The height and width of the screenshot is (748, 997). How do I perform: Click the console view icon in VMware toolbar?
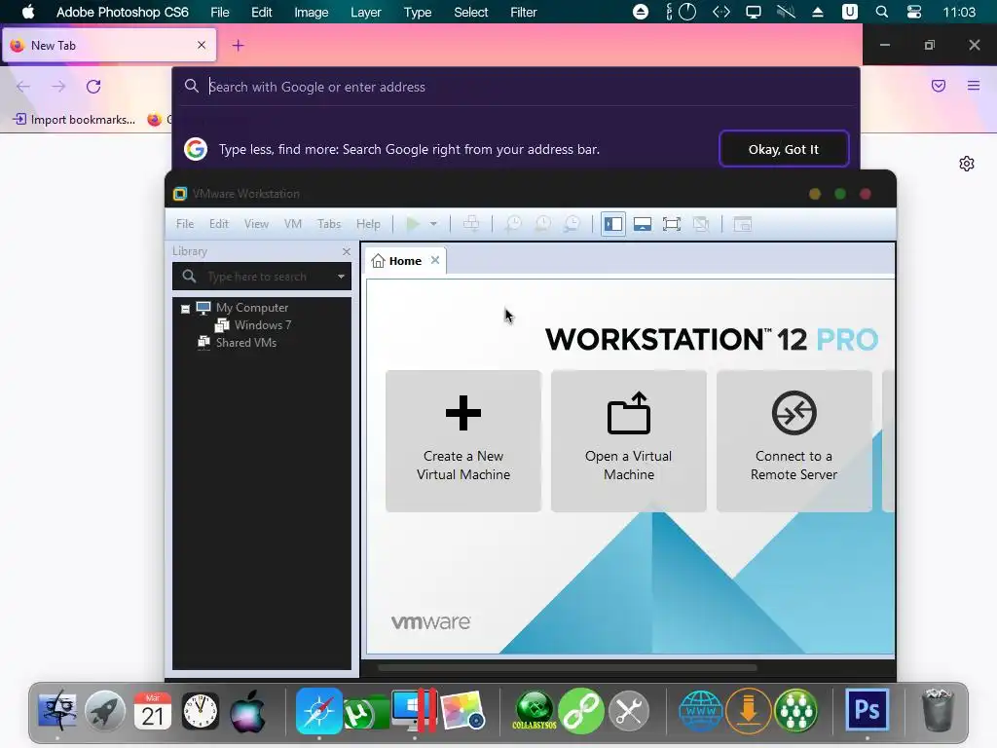(x=743, y=224)
